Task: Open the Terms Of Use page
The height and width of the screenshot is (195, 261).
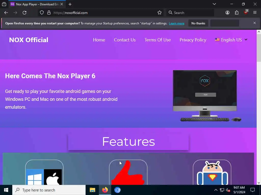Action: [158, 40]
